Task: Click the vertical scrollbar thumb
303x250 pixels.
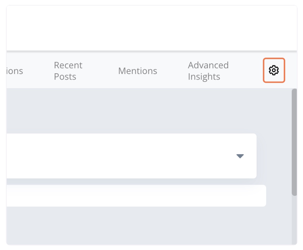Action: pyautogui.click(x=294, y=142)
